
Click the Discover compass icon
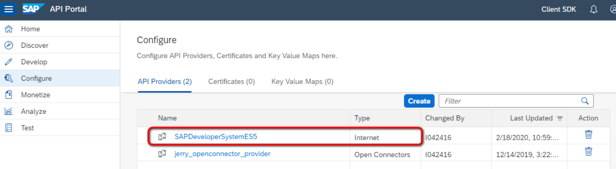9,45
